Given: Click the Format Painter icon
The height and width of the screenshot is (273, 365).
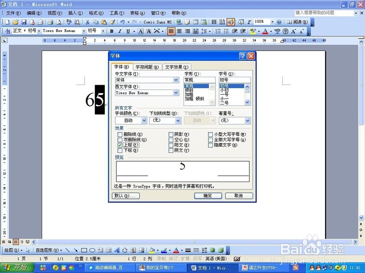Looking at the screenshot, I should [112, 22].
